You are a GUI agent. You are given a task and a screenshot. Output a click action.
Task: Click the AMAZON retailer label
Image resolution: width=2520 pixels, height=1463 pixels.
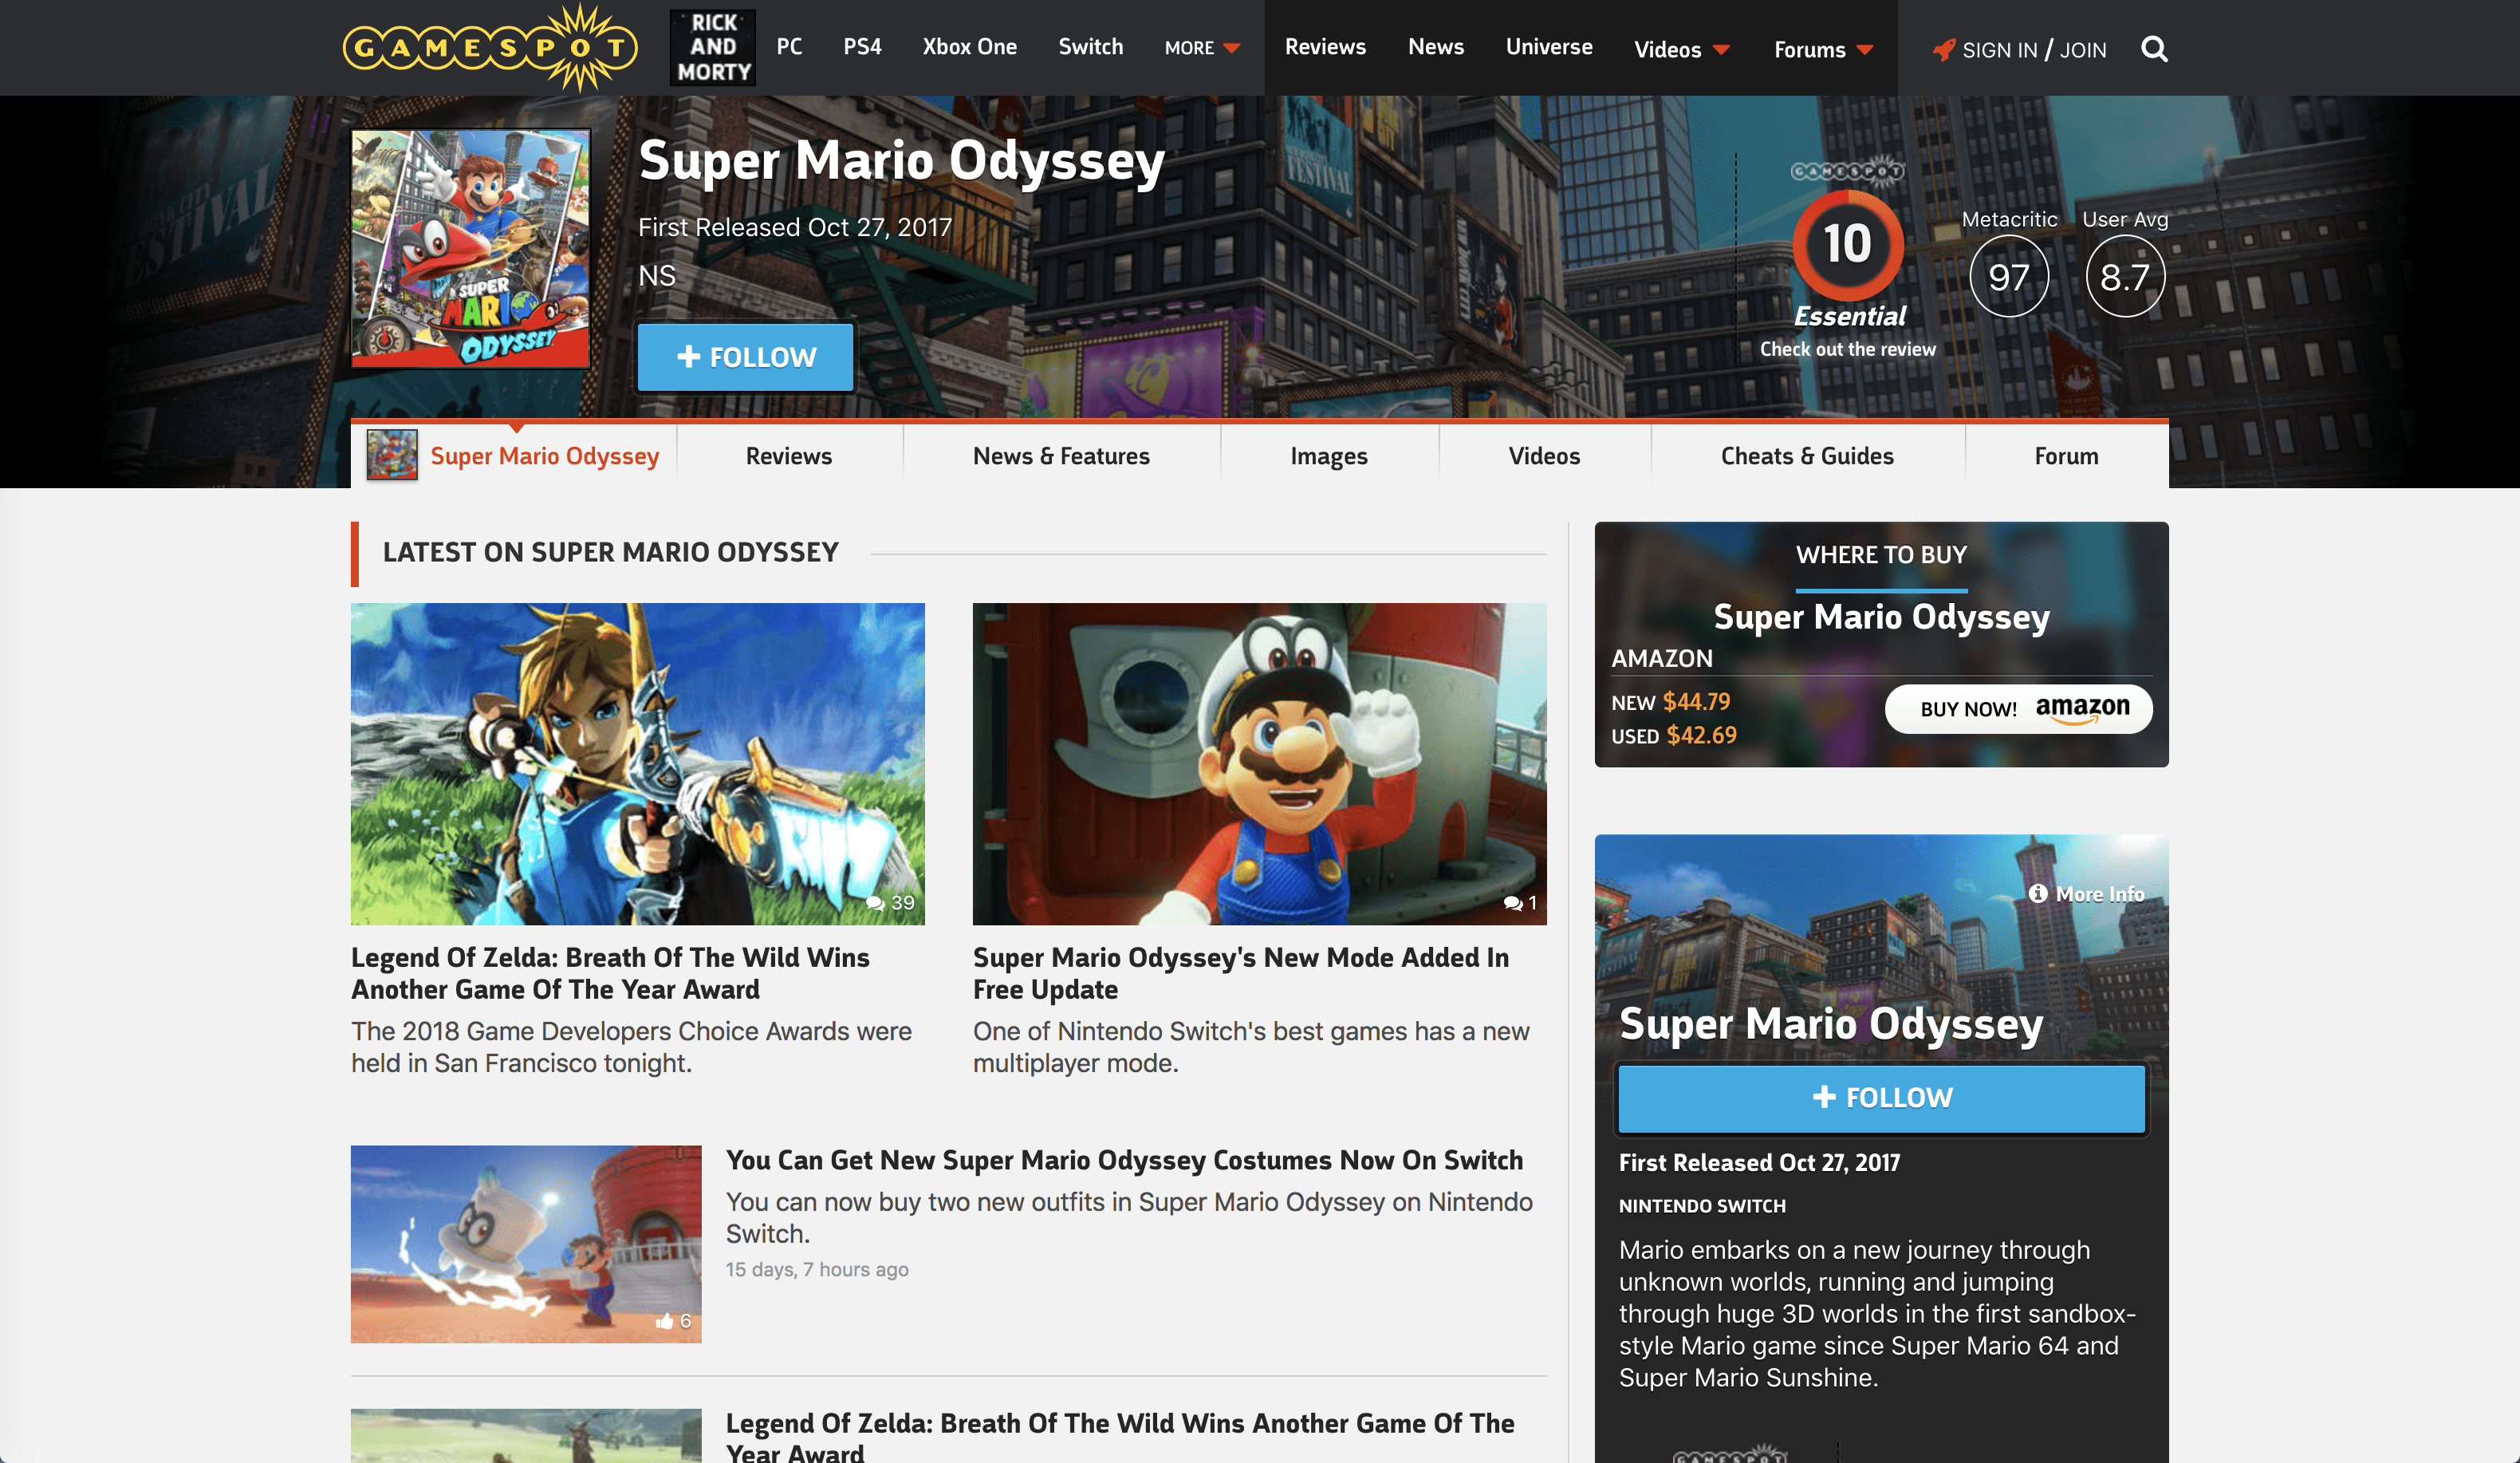[x=1661, y=658]
